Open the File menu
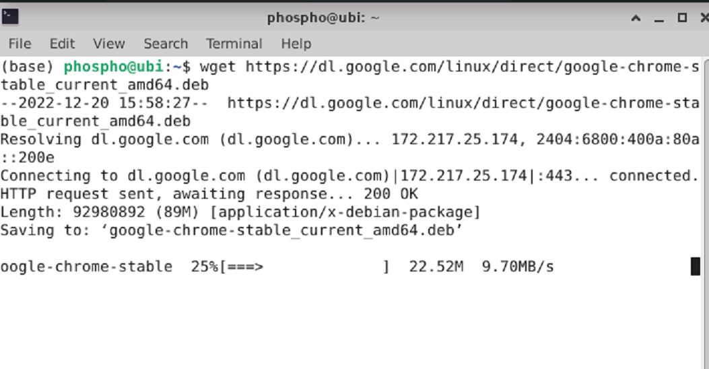Screen dimensions: 709x369 (20, 44)
